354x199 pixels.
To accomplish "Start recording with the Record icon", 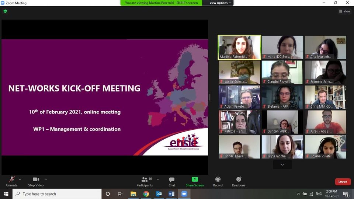I will [x=218, y=179].
